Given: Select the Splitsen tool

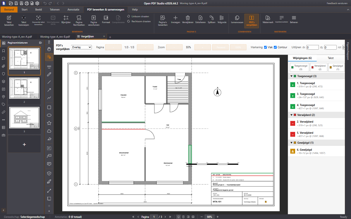Looking at the screenshot, I should coord(211,20).
